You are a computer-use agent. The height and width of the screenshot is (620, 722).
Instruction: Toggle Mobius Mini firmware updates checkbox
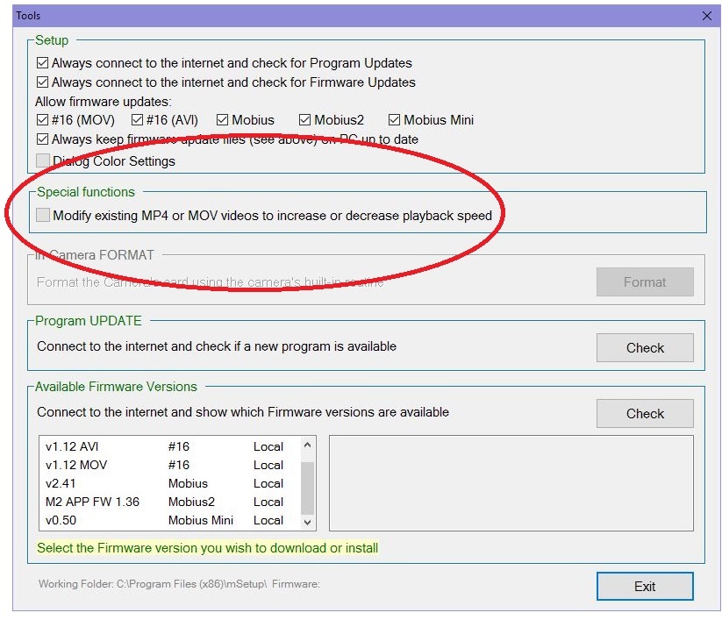pyautogui.click(x=395, y=120)
